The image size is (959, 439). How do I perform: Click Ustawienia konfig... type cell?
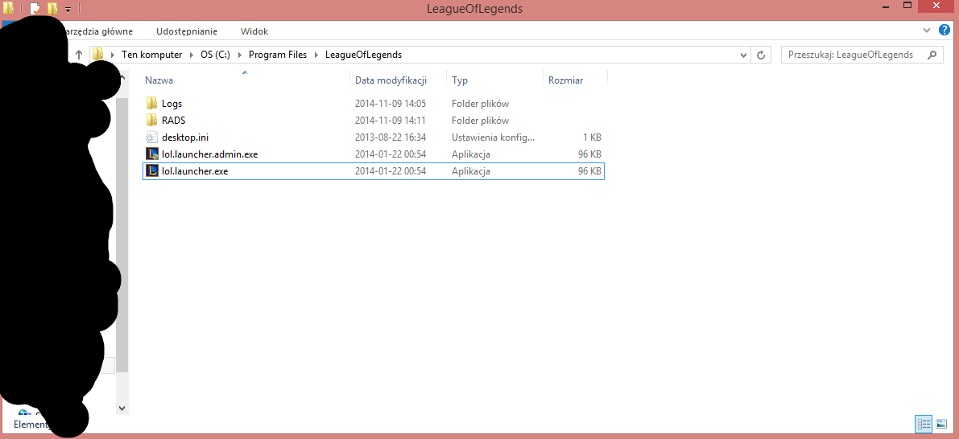tap(494, 137)
